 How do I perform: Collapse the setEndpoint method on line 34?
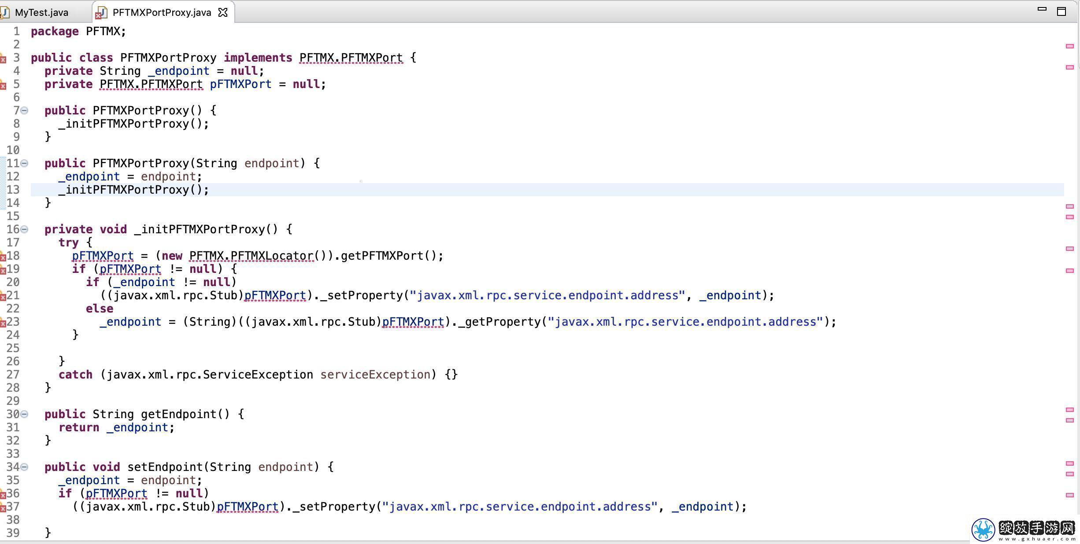25,467
